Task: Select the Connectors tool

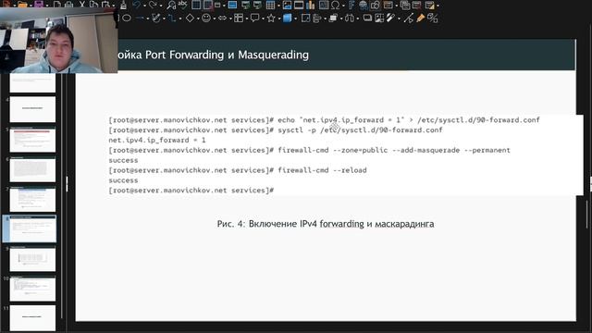Action: point(172,18)
